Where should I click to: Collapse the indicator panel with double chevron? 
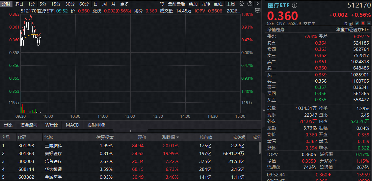[x=130, y=131]
